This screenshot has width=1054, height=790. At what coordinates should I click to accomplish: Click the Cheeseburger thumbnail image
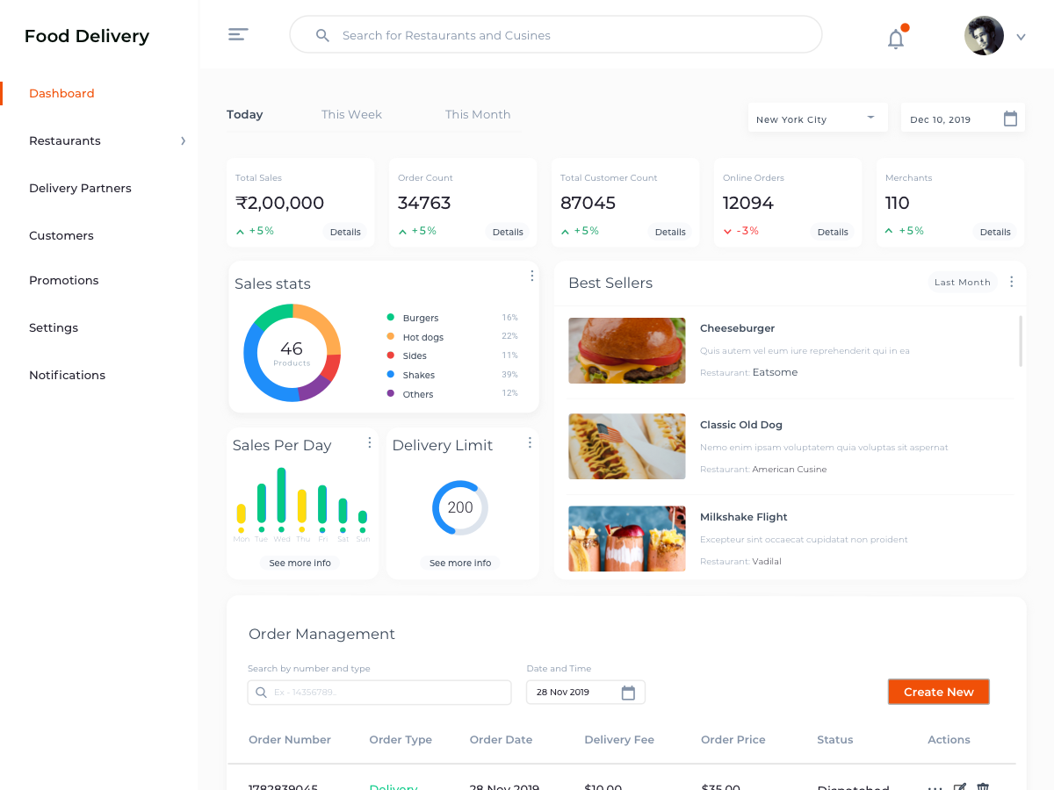[x=626, y=350]
